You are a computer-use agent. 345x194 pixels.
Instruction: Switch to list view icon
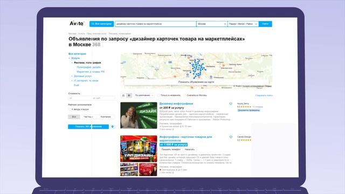(123, 95)
